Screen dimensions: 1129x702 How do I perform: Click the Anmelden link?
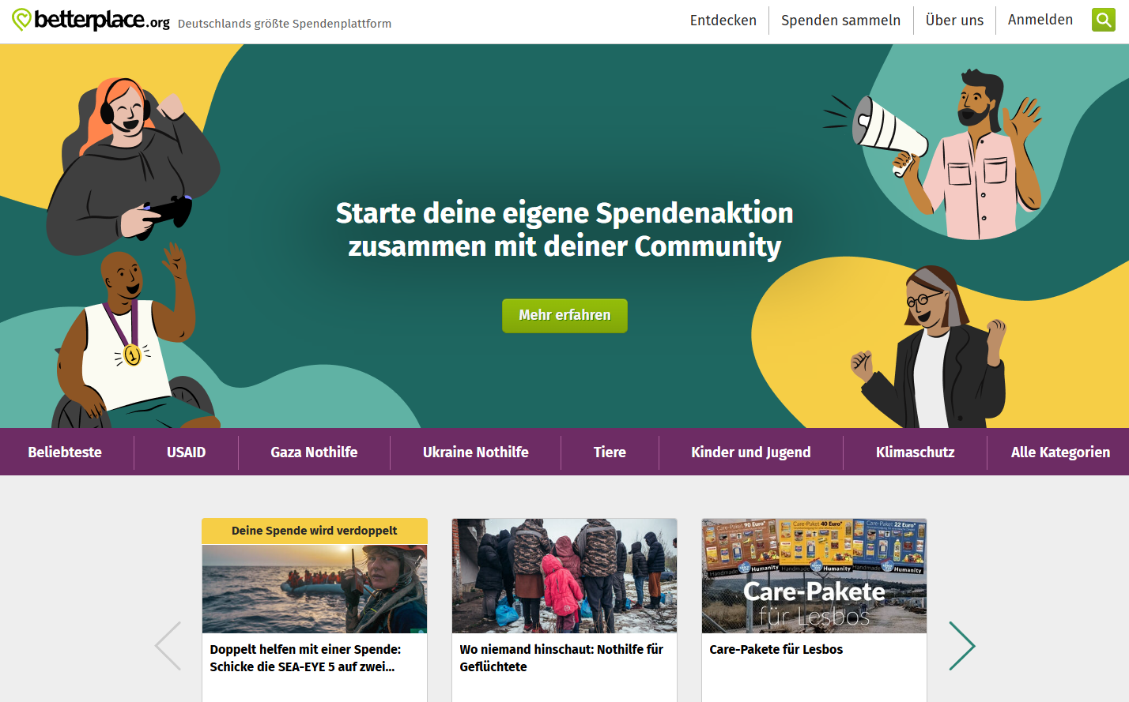click(1040, 20)
